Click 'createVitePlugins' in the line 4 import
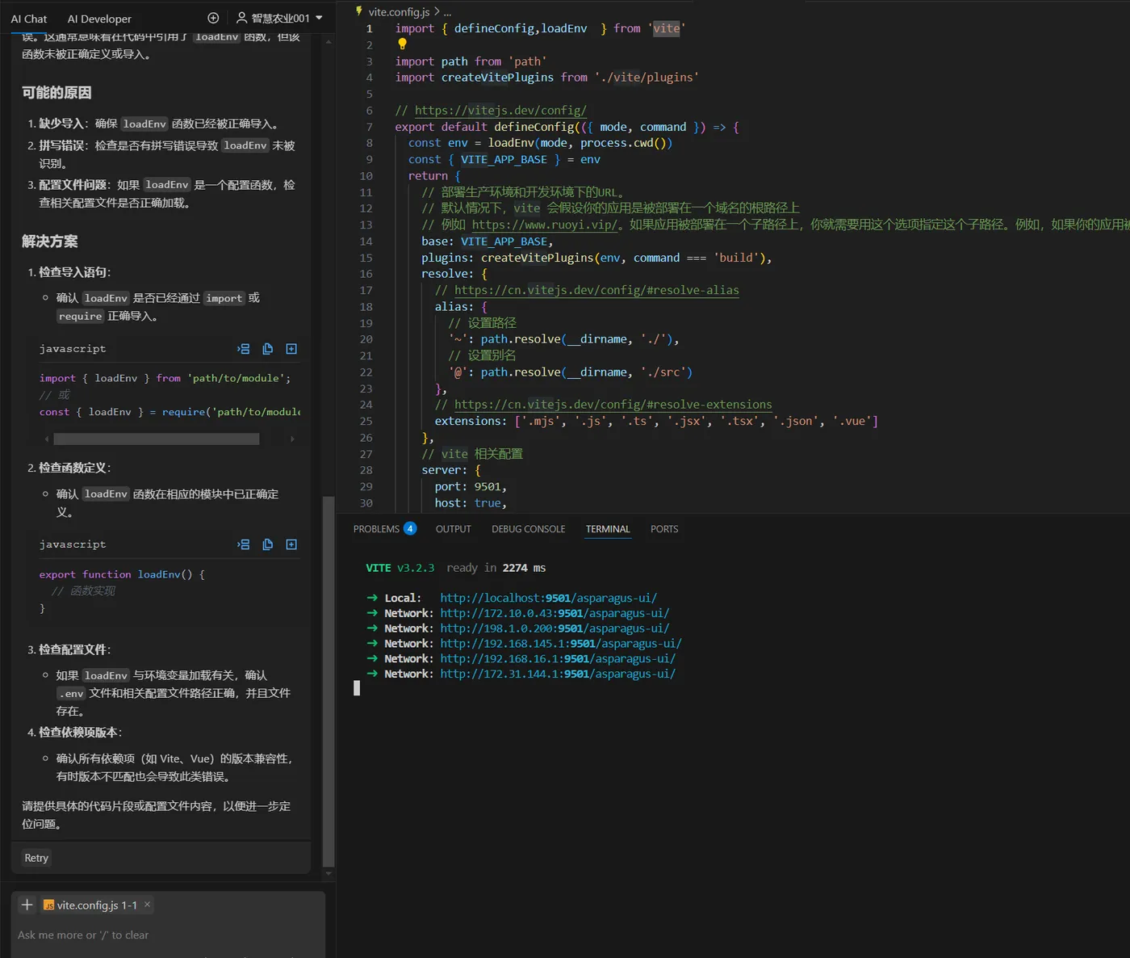The width and height of the screenshot is (1130, 958). [497, 78]
